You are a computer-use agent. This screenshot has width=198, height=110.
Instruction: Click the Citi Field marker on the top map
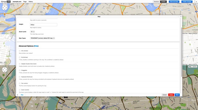(x=155, y=14)
